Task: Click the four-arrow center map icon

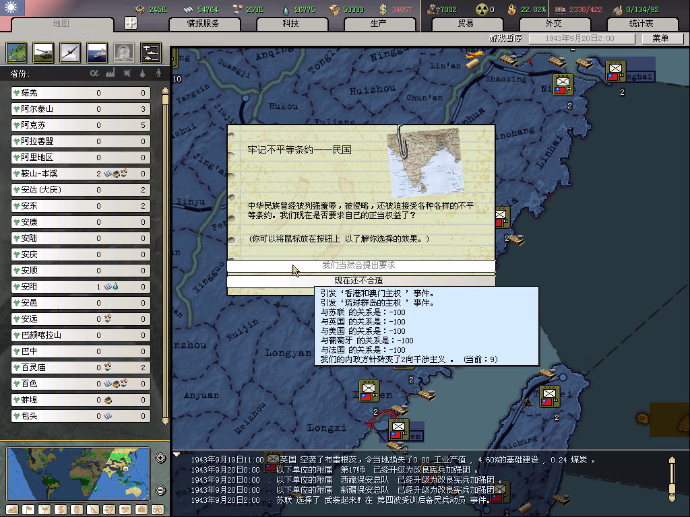Action: pyautogui.click(x=131, y=23)
